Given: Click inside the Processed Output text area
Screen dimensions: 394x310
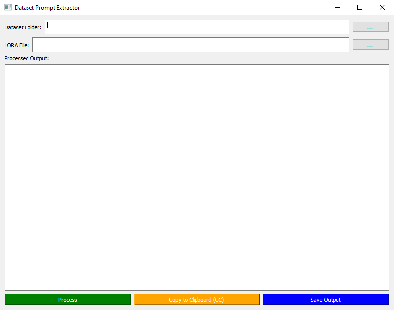Looking at the screenshot, I should (x=197, y=178).
